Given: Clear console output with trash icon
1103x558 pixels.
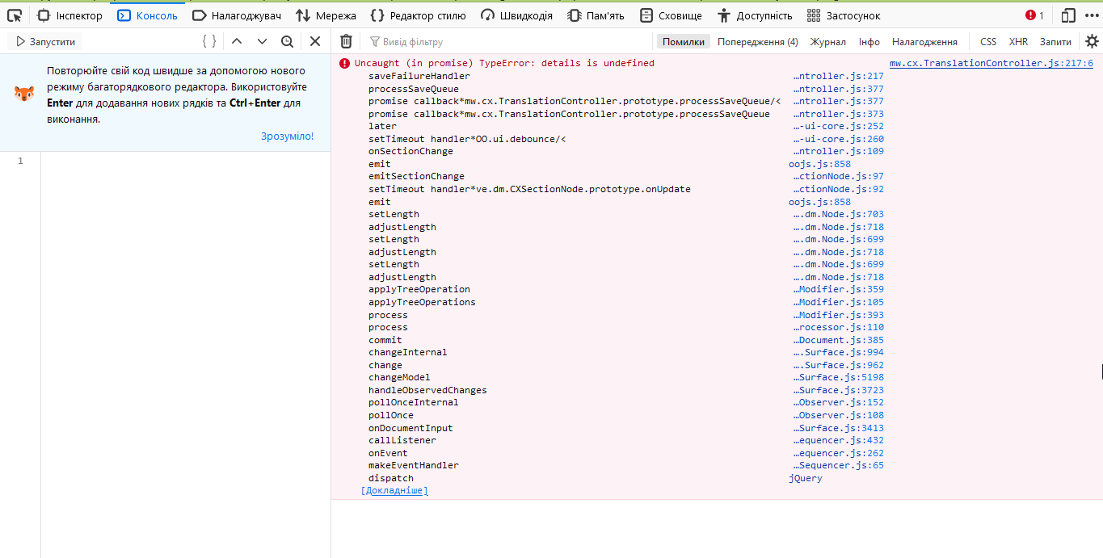Looking at the screenshot, I should coord(346,41).
